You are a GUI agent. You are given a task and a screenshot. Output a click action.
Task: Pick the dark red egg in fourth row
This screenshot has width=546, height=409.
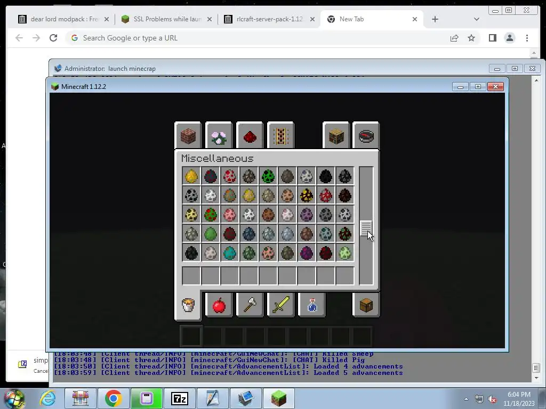tap(229, 234)
